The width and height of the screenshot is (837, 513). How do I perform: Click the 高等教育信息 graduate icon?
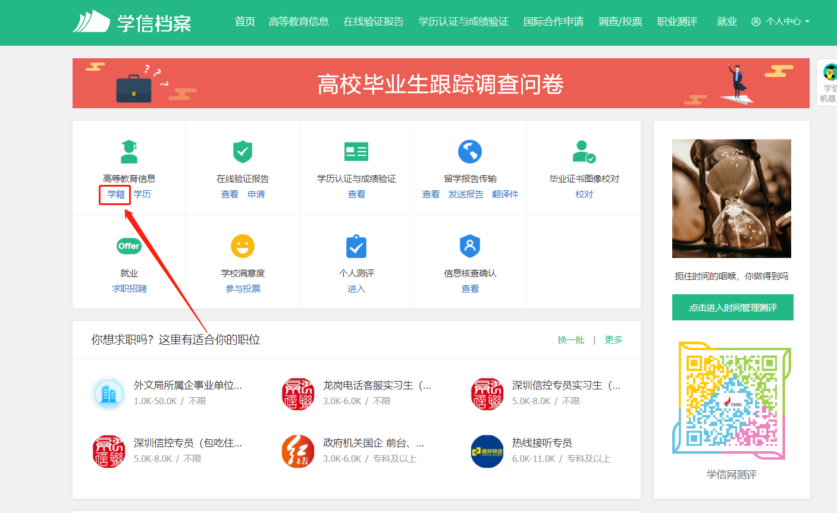(x=129, y=152)
